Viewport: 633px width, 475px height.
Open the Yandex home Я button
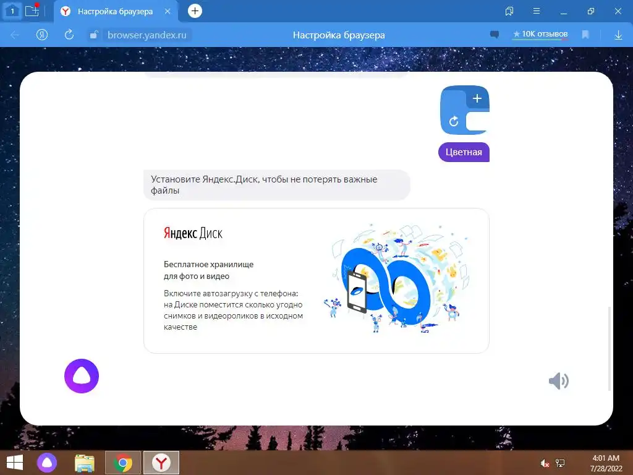42,35
